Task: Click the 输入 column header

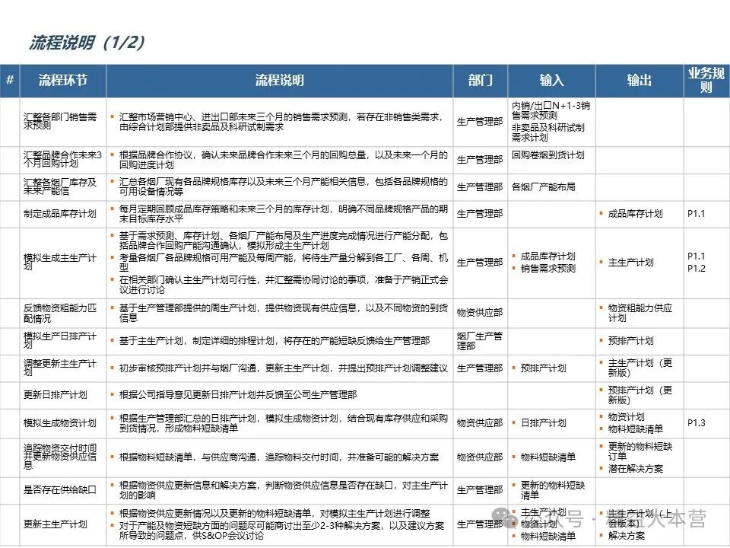Action: click(551, 81)
